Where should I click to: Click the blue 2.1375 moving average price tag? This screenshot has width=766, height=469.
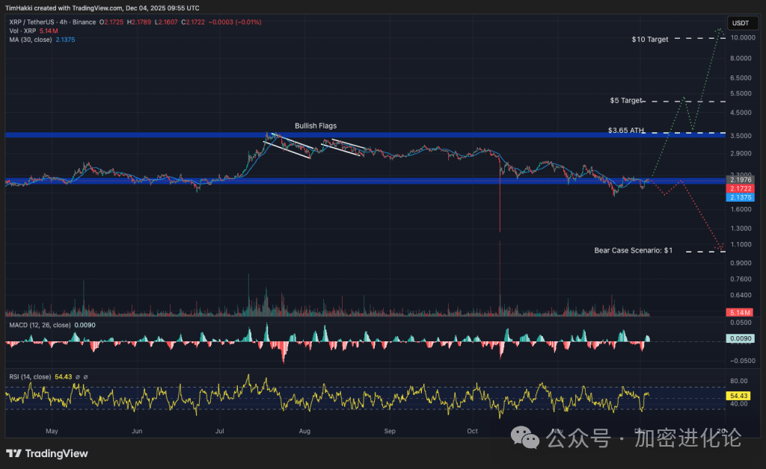tap(740, 197)
